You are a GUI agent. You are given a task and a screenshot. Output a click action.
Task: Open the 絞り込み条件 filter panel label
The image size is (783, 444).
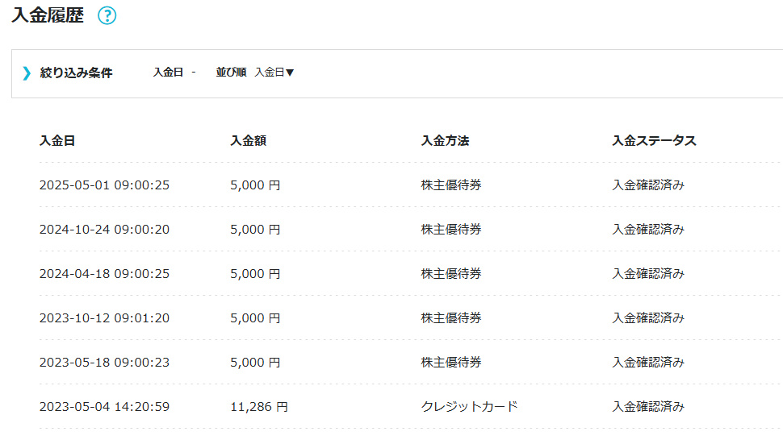point(76,73)
